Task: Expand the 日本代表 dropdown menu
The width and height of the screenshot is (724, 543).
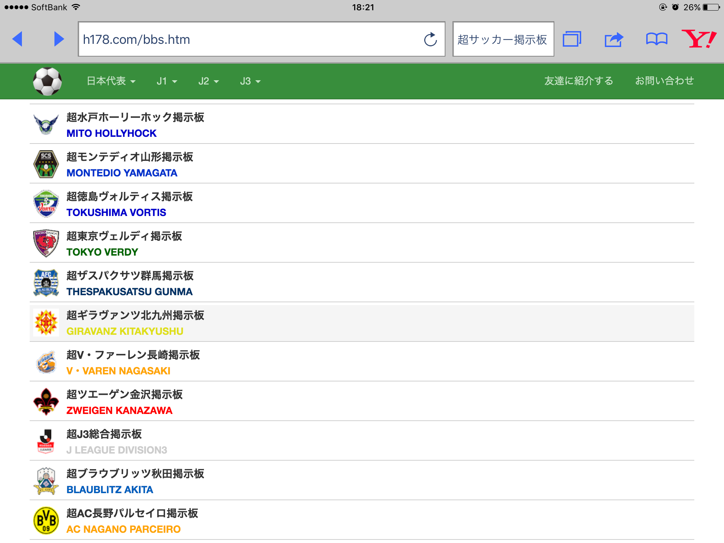Action: coord(111,81)
